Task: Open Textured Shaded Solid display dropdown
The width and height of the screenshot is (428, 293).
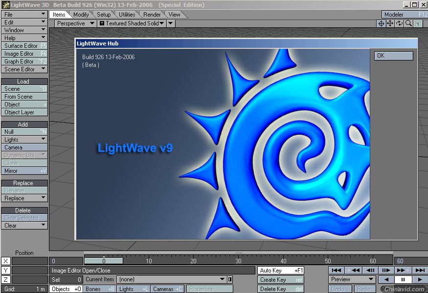Action: click(132, 23)
